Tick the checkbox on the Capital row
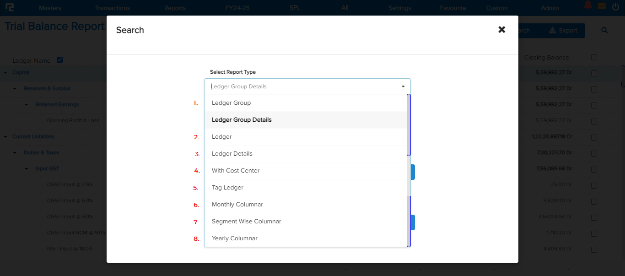The height and width of the screenshot is (276, 625). tap(594, 73)
